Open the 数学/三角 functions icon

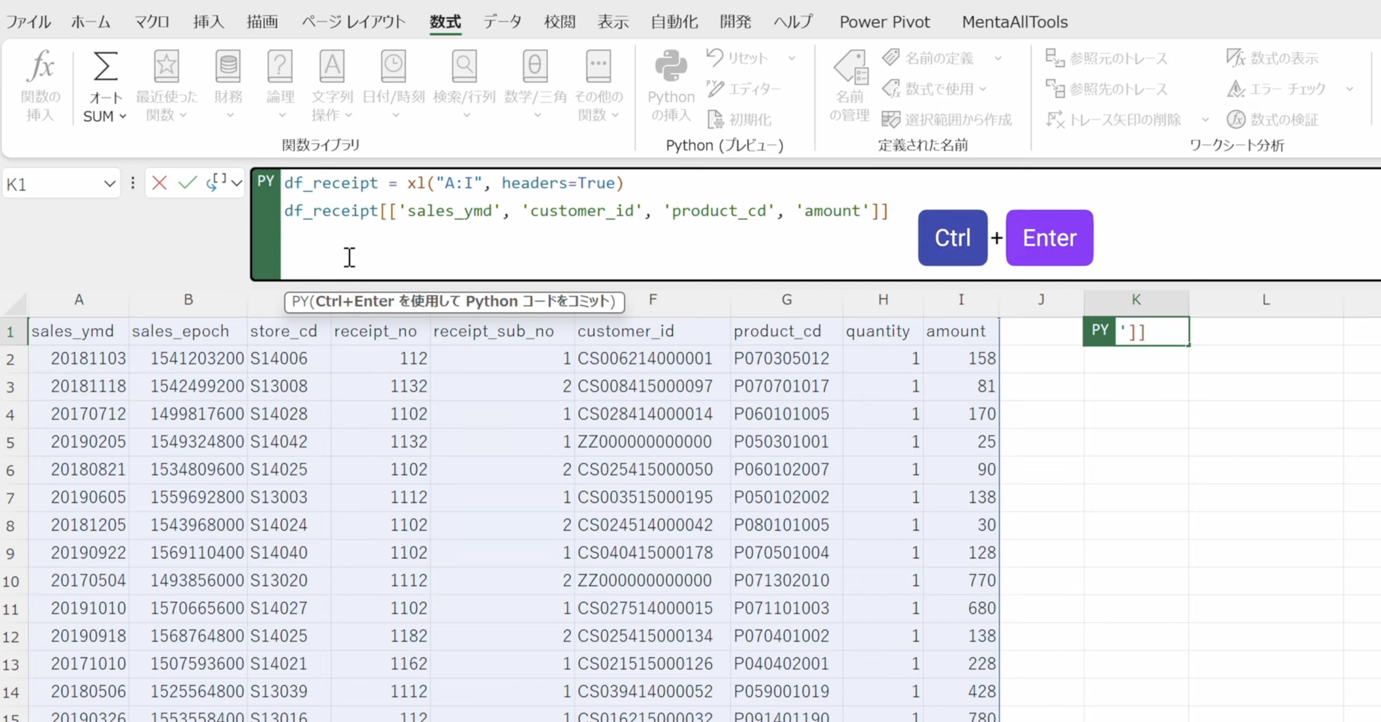(x=535, y=67)
